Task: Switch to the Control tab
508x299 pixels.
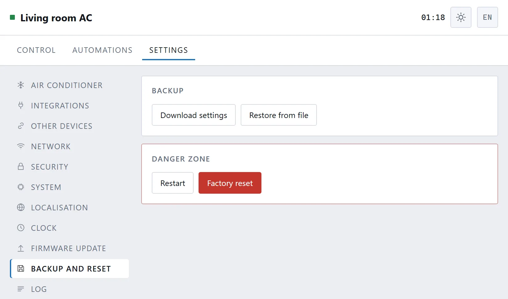Action: (x=36, y=50)
